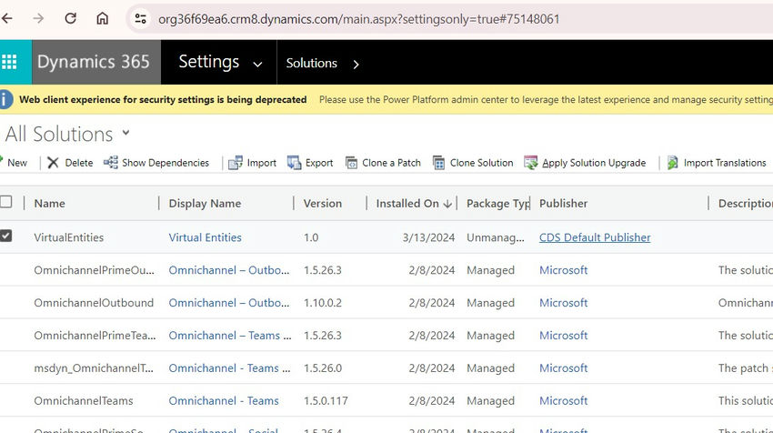Expand the Settings dropdown chevron
Image resolution: width=773 pixels, height=433 pixels.
click(x=257, y=64)
